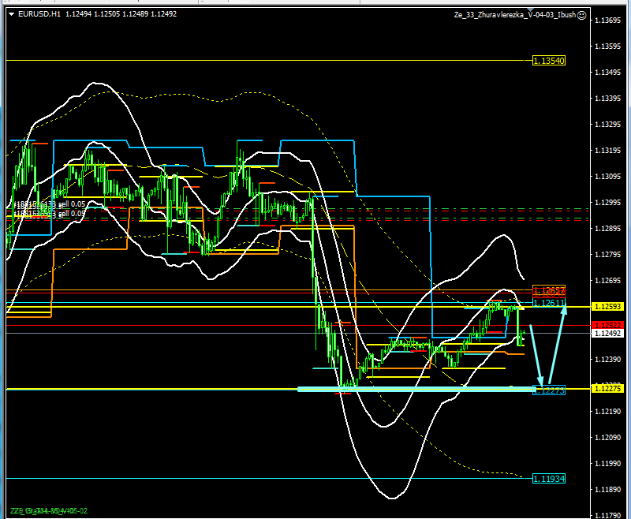
Task: Open the EURUSD,H1 chart dropdown triangle
Action: (11, 14)
